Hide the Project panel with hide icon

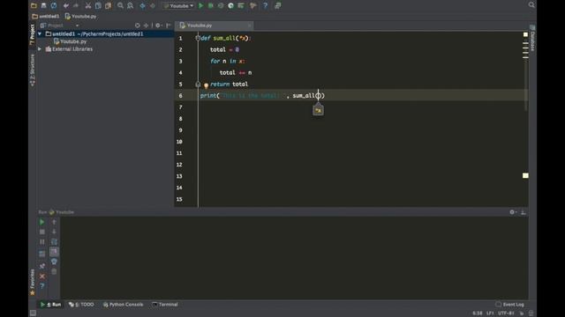click(x=169, y=26)
